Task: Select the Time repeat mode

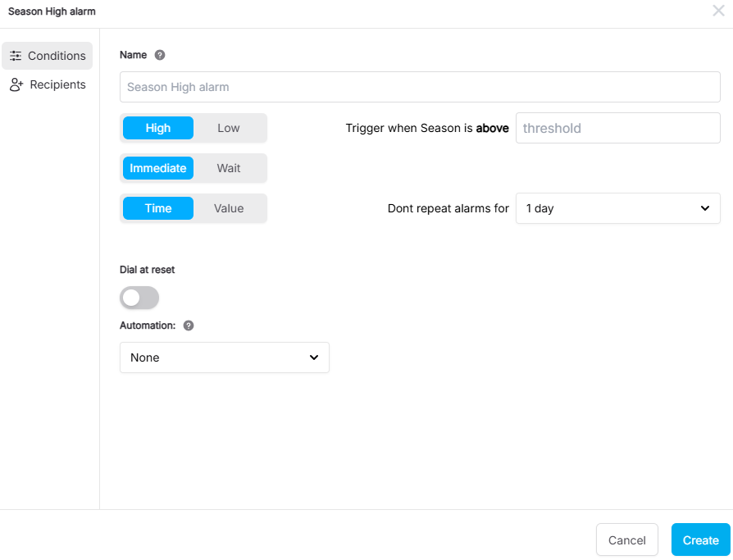Action: 158,208
